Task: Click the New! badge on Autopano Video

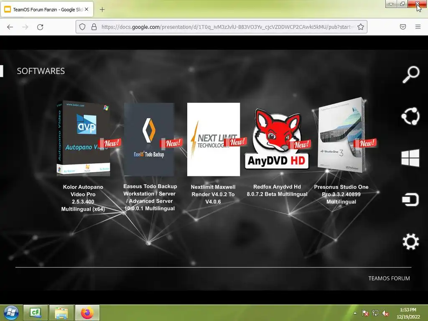Action: (110, 143)
